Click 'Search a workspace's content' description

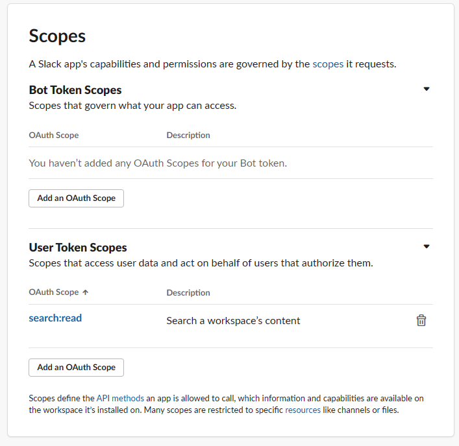click(x=233, y=321)
